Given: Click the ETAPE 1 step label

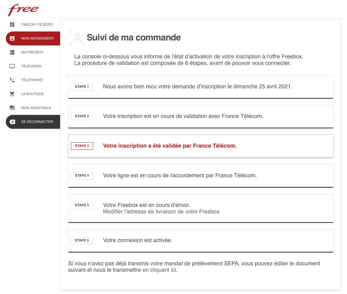Looking at the screenshot, I should coord(82,87).
